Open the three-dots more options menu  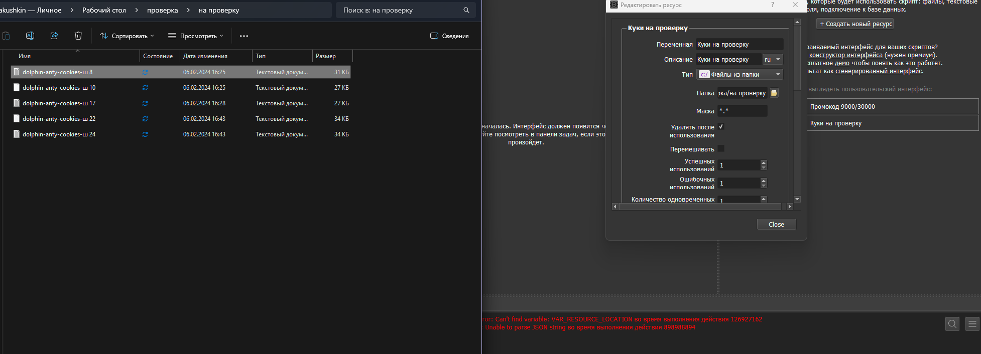coord(244,36)
